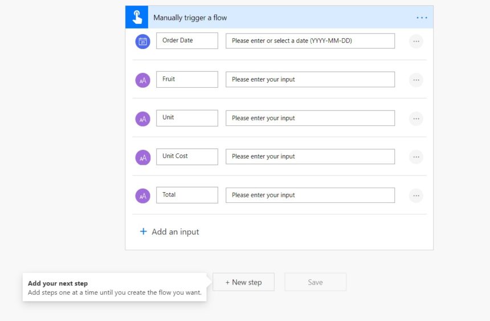
Task: Click the New step button
Action: click(x=243, y=282)
